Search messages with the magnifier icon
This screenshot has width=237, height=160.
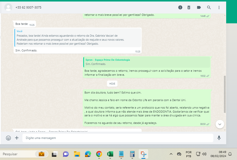(x=209, y=7)
